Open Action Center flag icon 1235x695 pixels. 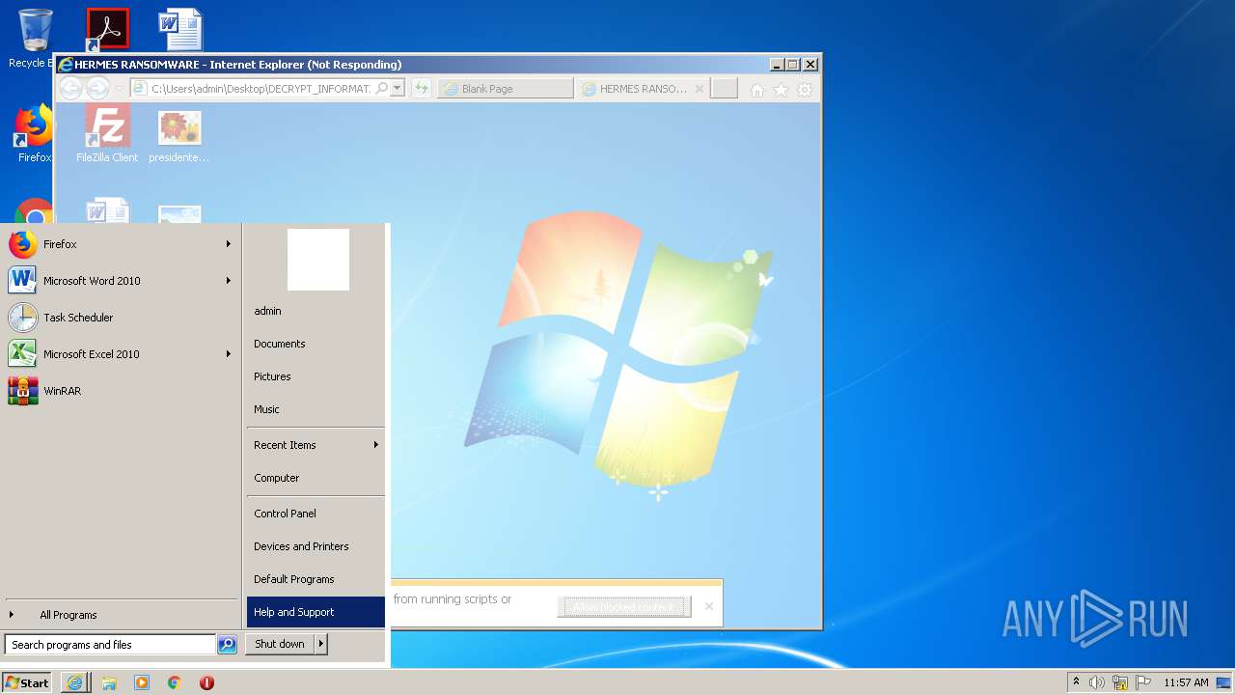click(x=1143, y=682)
